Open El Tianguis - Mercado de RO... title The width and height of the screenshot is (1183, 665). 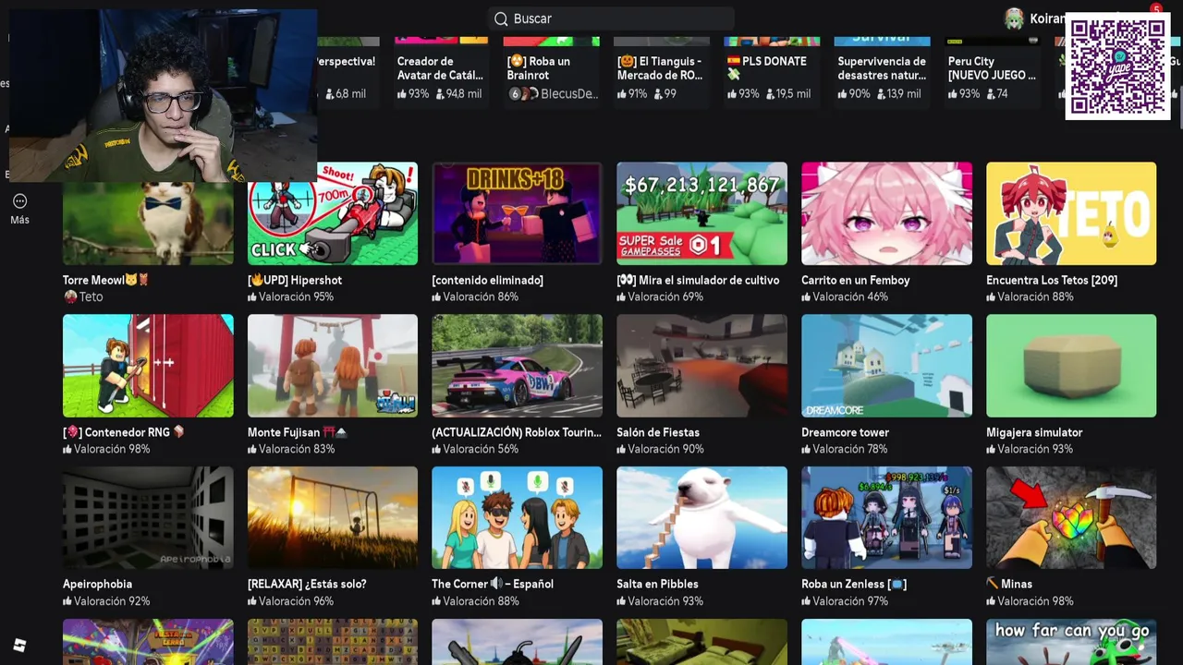point(660,67)
